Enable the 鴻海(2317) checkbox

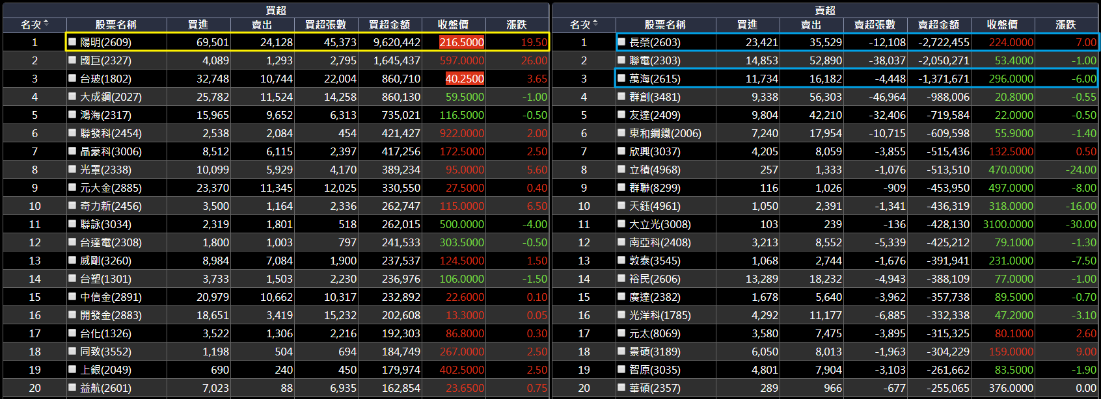[73, 114]
